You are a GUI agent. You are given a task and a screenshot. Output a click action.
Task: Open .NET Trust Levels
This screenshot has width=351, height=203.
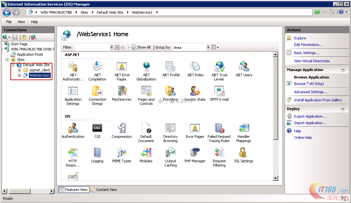[x=219, y=71]
